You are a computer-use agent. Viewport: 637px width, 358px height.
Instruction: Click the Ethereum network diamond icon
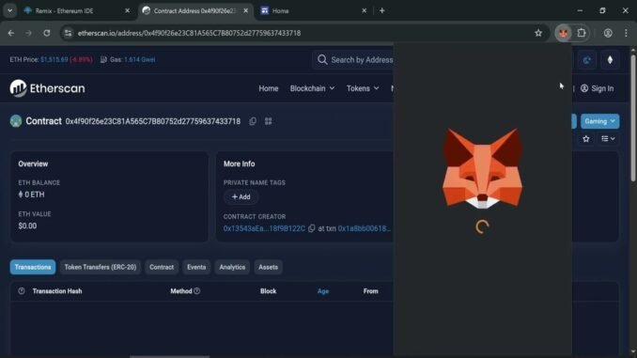click(610, 60)
